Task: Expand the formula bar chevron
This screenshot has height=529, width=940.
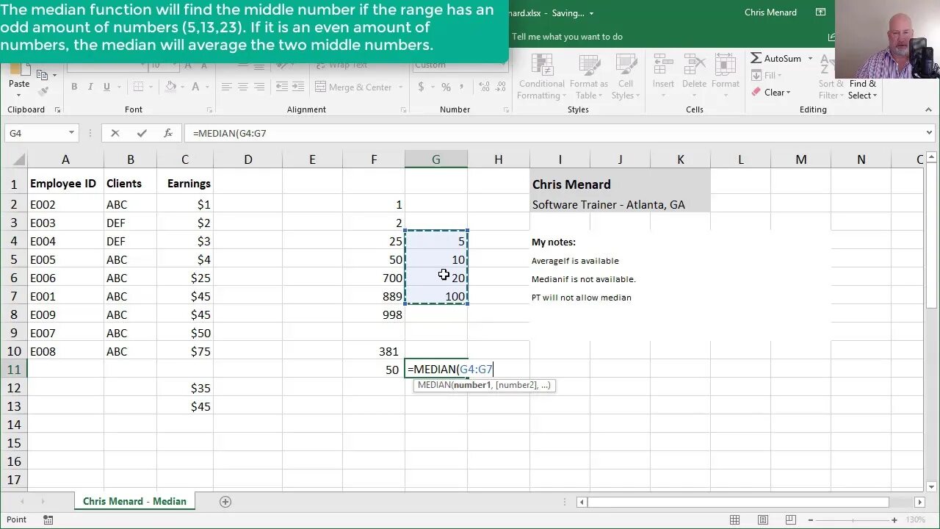Action: [930, 133]
